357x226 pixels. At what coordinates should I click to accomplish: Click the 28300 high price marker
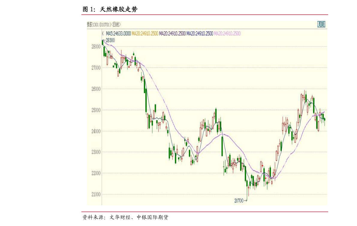pos(109,40)
